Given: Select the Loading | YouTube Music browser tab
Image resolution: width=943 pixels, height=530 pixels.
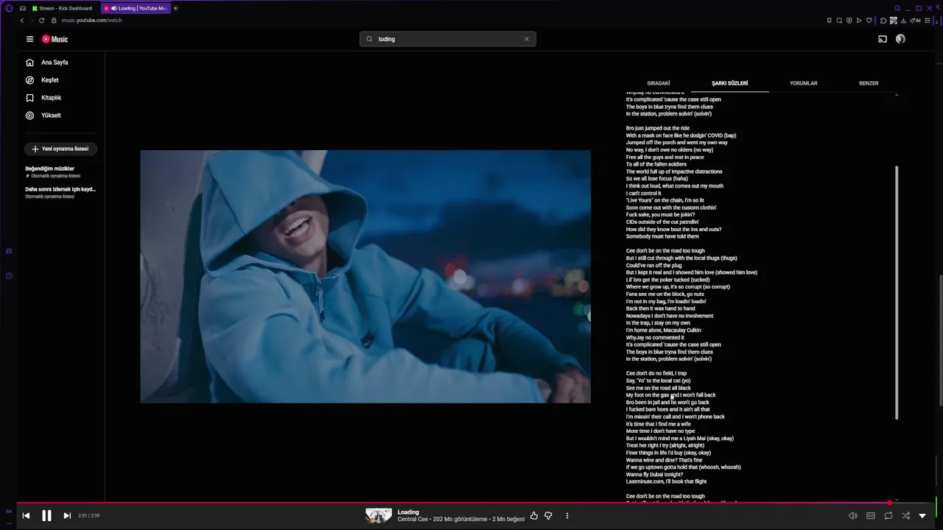Looking at the screenshot, I should [136, 8].
